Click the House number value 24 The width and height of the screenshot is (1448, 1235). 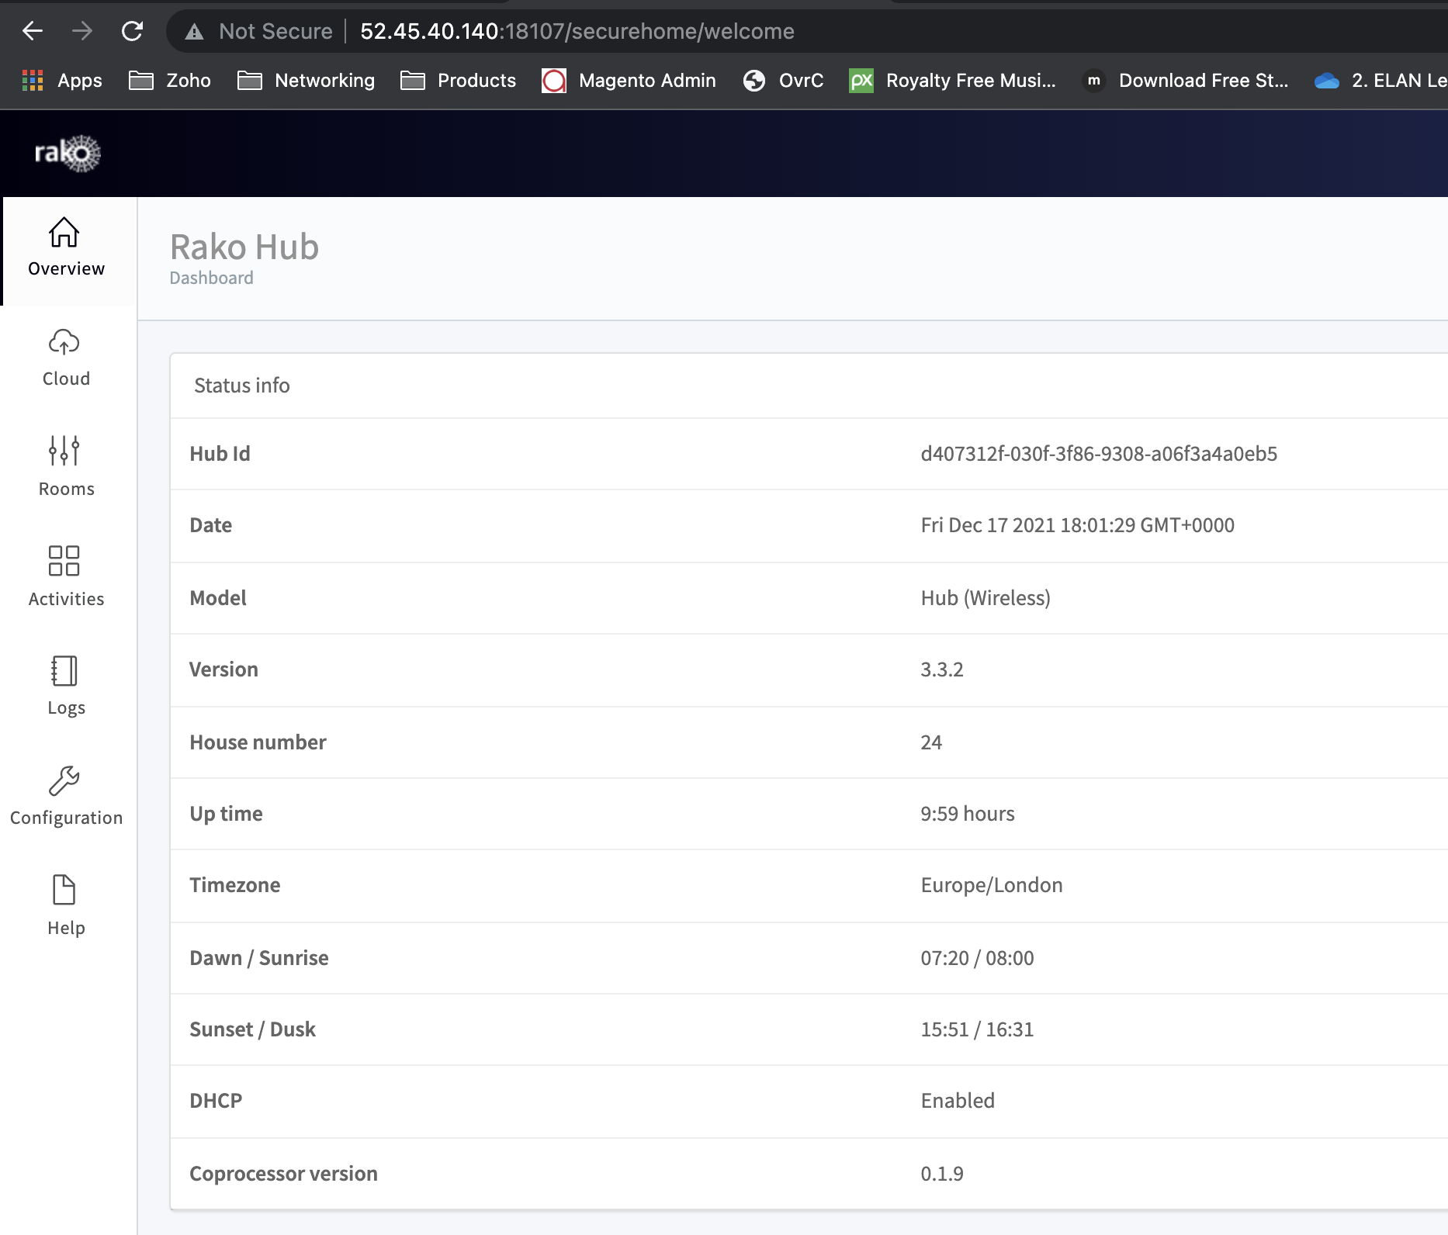tap(931, 742)
